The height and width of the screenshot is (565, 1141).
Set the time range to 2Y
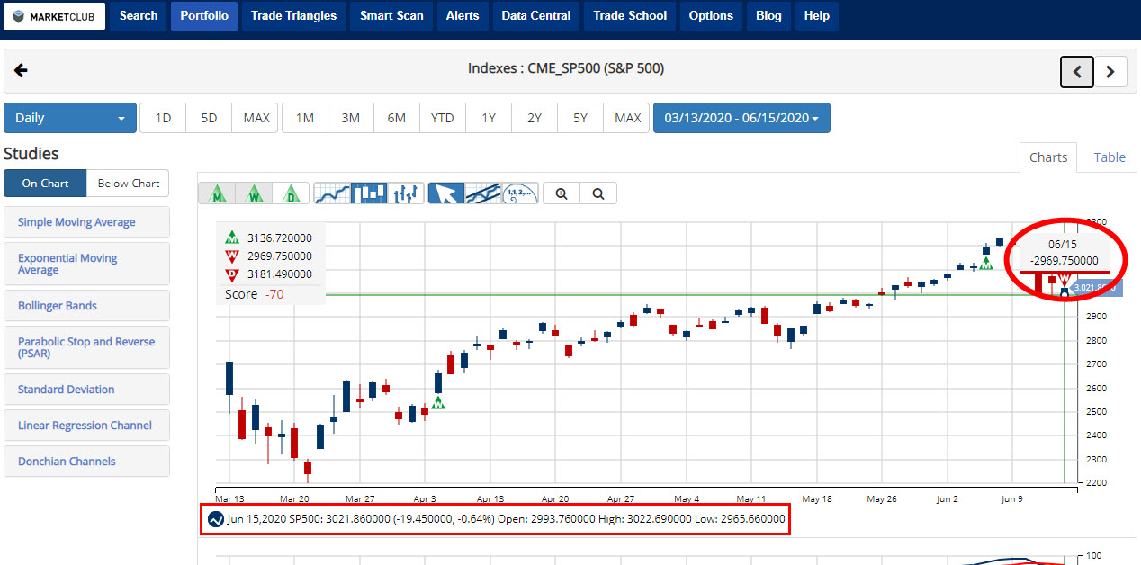click(x=535, y=118)
